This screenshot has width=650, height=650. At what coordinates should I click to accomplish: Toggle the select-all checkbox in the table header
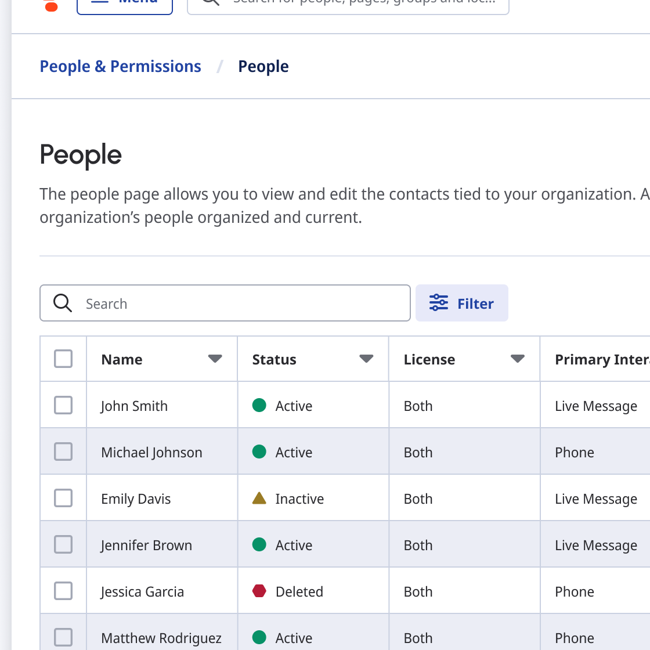[x=63, y=359]
